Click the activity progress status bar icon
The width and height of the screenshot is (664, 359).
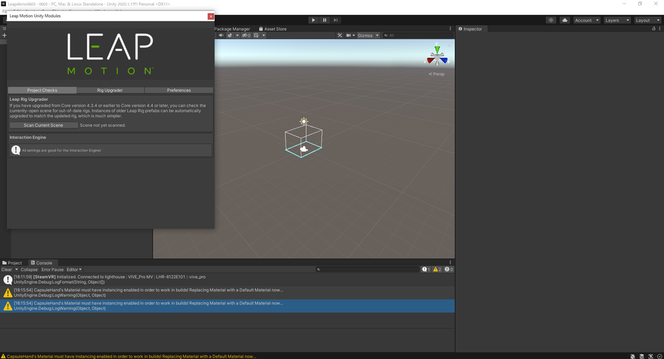pos(660,356)
